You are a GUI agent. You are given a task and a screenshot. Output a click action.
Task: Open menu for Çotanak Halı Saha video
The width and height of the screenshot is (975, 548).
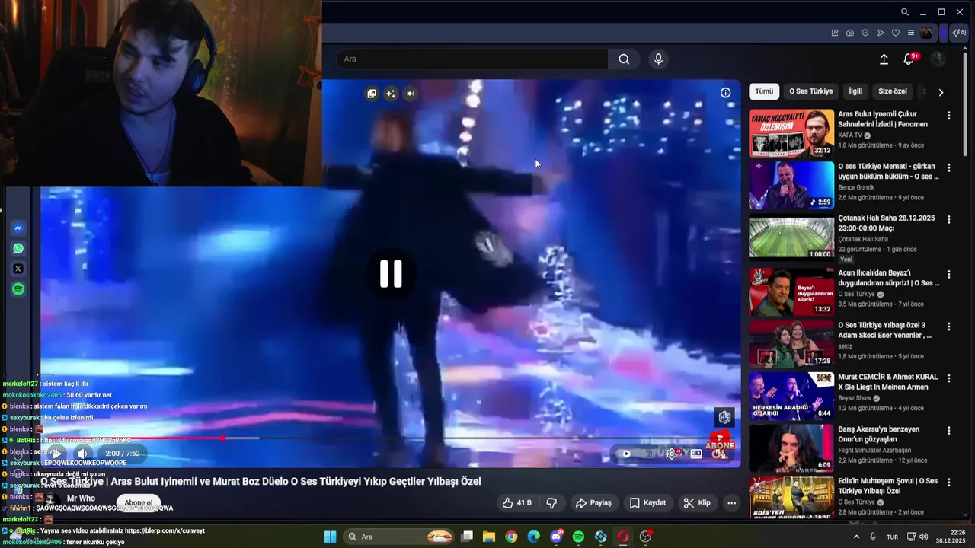pyautogui.click(x=949, y=219)
